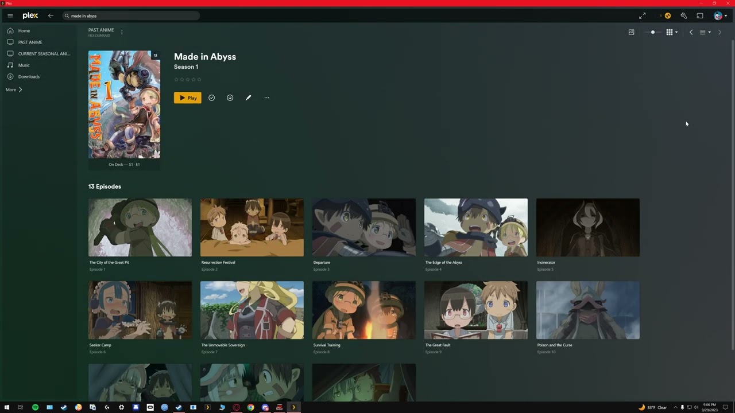
Task: Open the "Departure" episode thumbnail
Action: click(364, 227)
